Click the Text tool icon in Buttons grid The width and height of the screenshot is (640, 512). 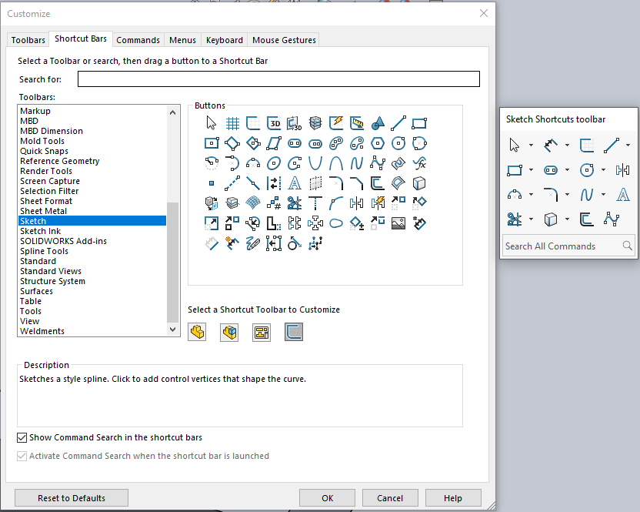click(295, 183)
